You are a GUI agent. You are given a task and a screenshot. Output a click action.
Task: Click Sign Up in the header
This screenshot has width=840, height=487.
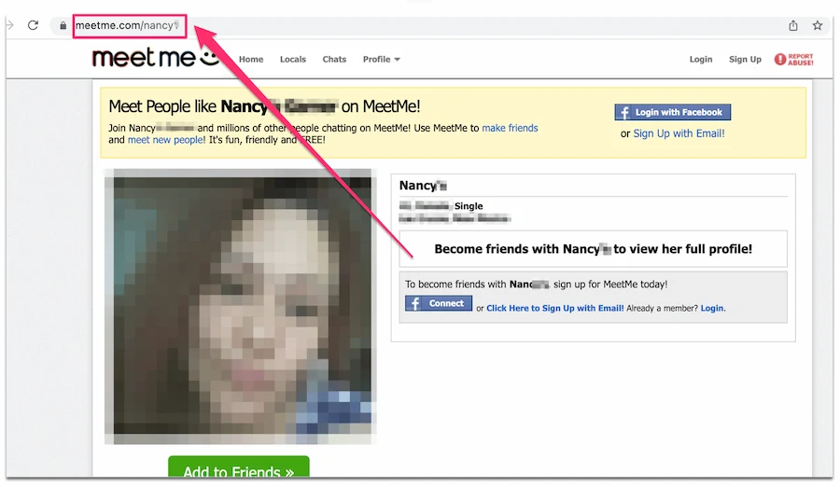(745, 60)
